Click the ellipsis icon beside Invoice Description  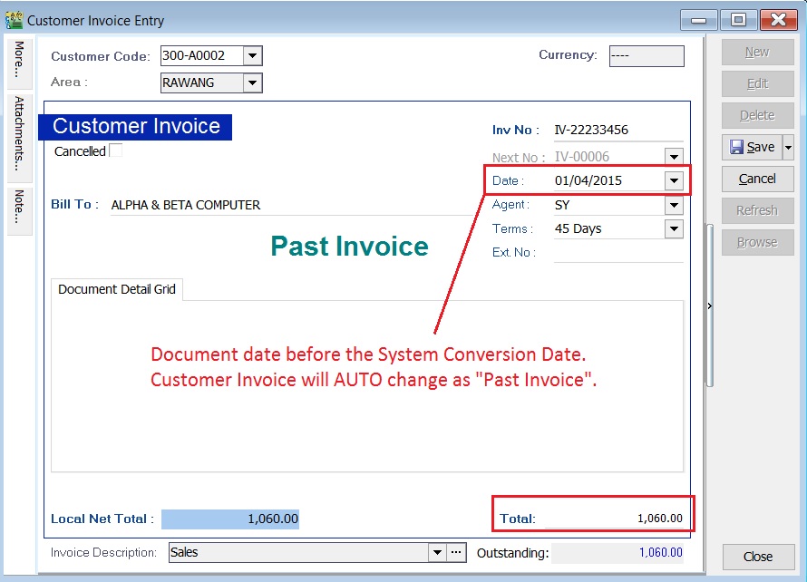point(454,552)
